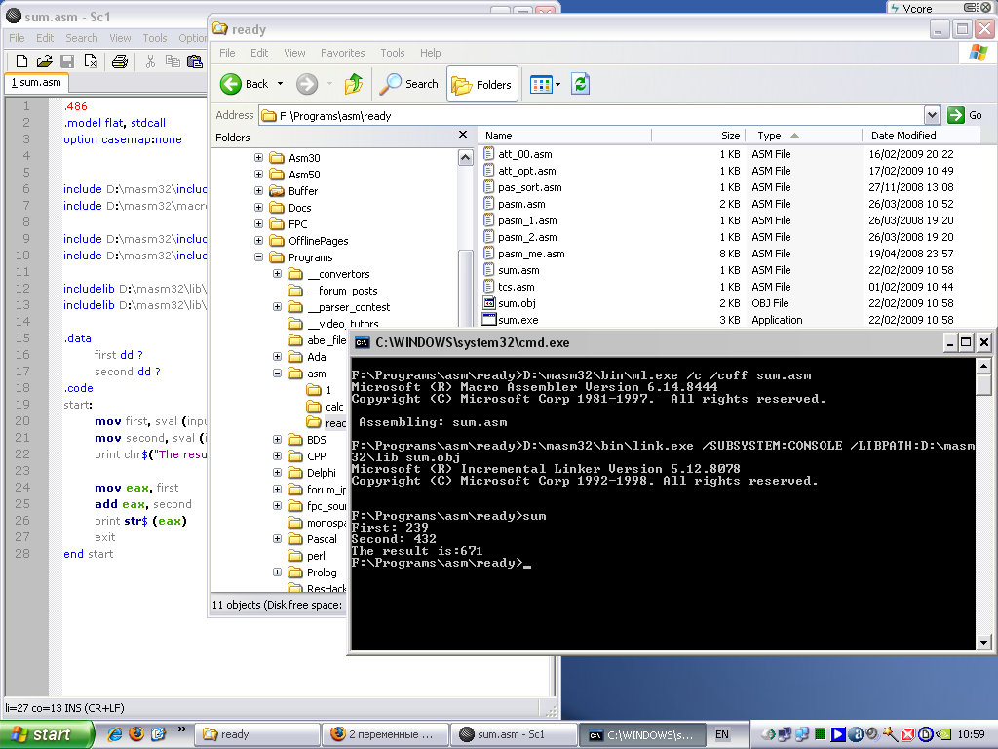The height and width of the screenshot is (749, 998).
Task: Click the Print icon in Sc1 toolbar
Action: 119,61
